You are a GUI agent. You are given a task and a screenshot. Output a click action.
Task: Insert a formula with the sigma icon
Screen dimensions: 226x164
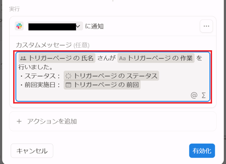(203, 95)
